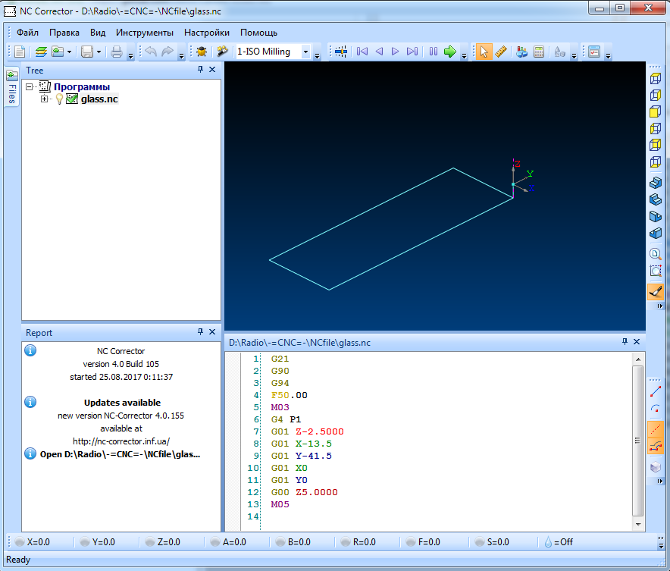Pause the simulation

434,52
